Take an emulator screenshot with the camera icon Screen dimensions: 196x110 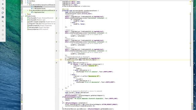pyautogui.click(x=3, y=17)
